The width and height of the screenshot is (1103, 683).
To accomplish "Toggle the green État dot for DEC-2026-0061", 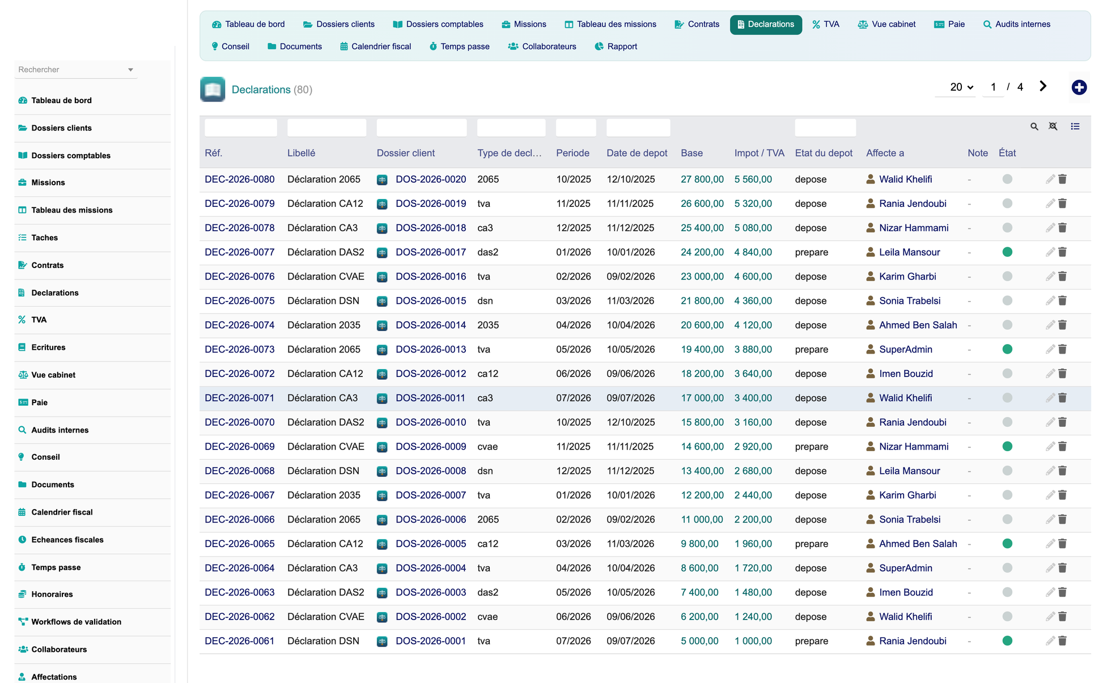I will (1007, 641).
